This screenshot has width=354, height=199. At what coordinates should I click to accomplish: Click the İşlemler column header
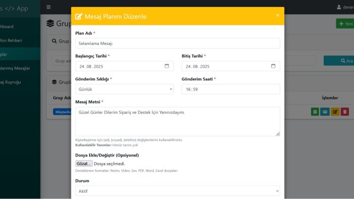click(330, 98)
